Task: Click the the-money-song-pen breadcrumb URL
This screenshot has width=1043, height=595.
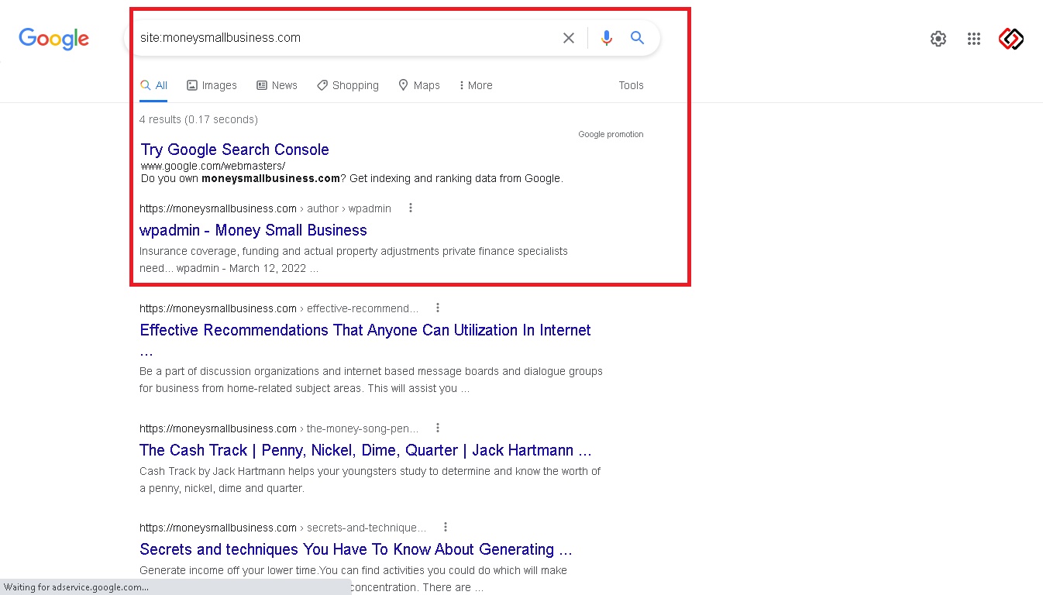Action: click(279, 428)
